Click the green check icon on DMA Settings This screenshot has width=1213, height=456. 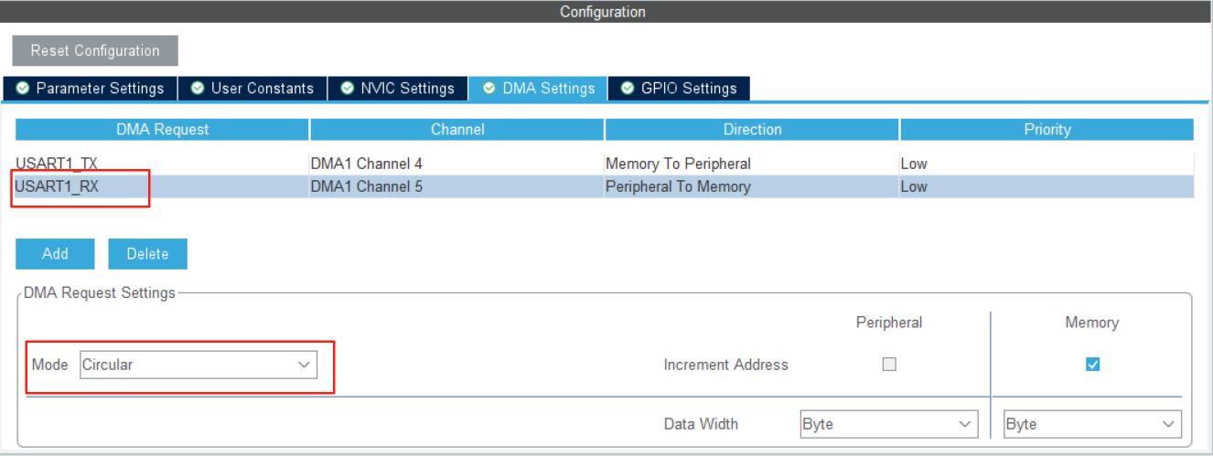point(488,89)
